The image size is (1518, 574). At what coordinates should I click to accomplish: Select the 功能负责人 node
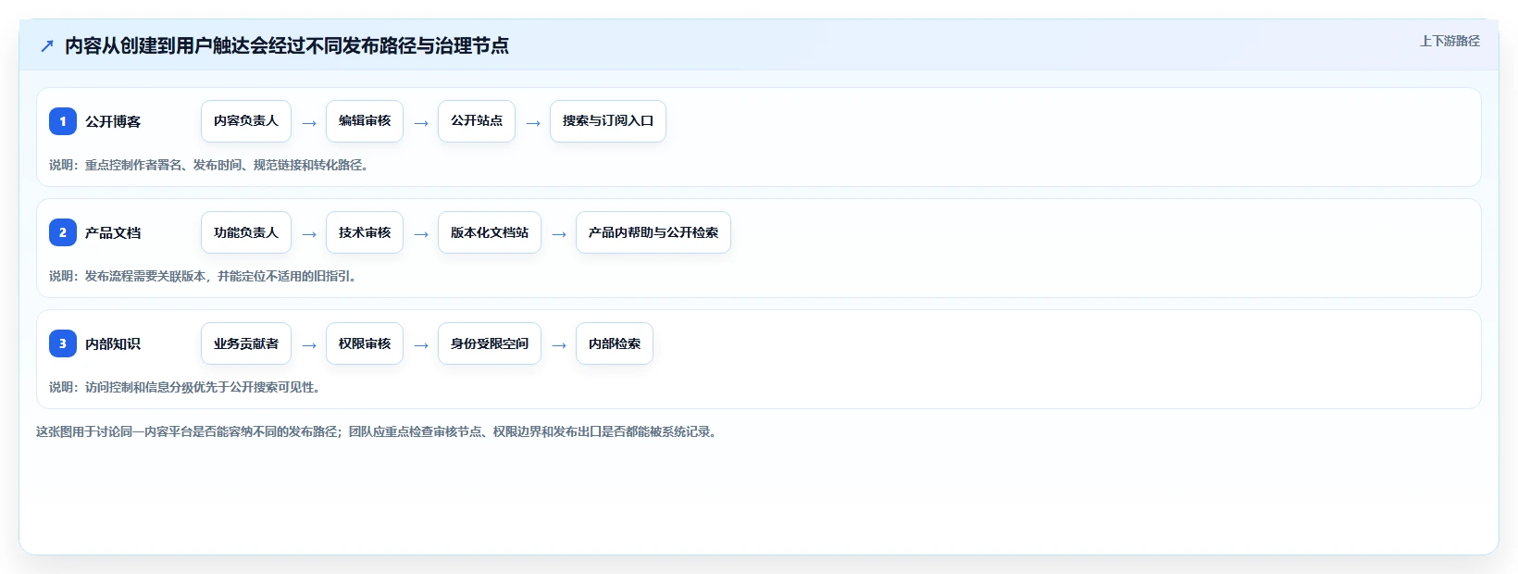click(246, 232)
